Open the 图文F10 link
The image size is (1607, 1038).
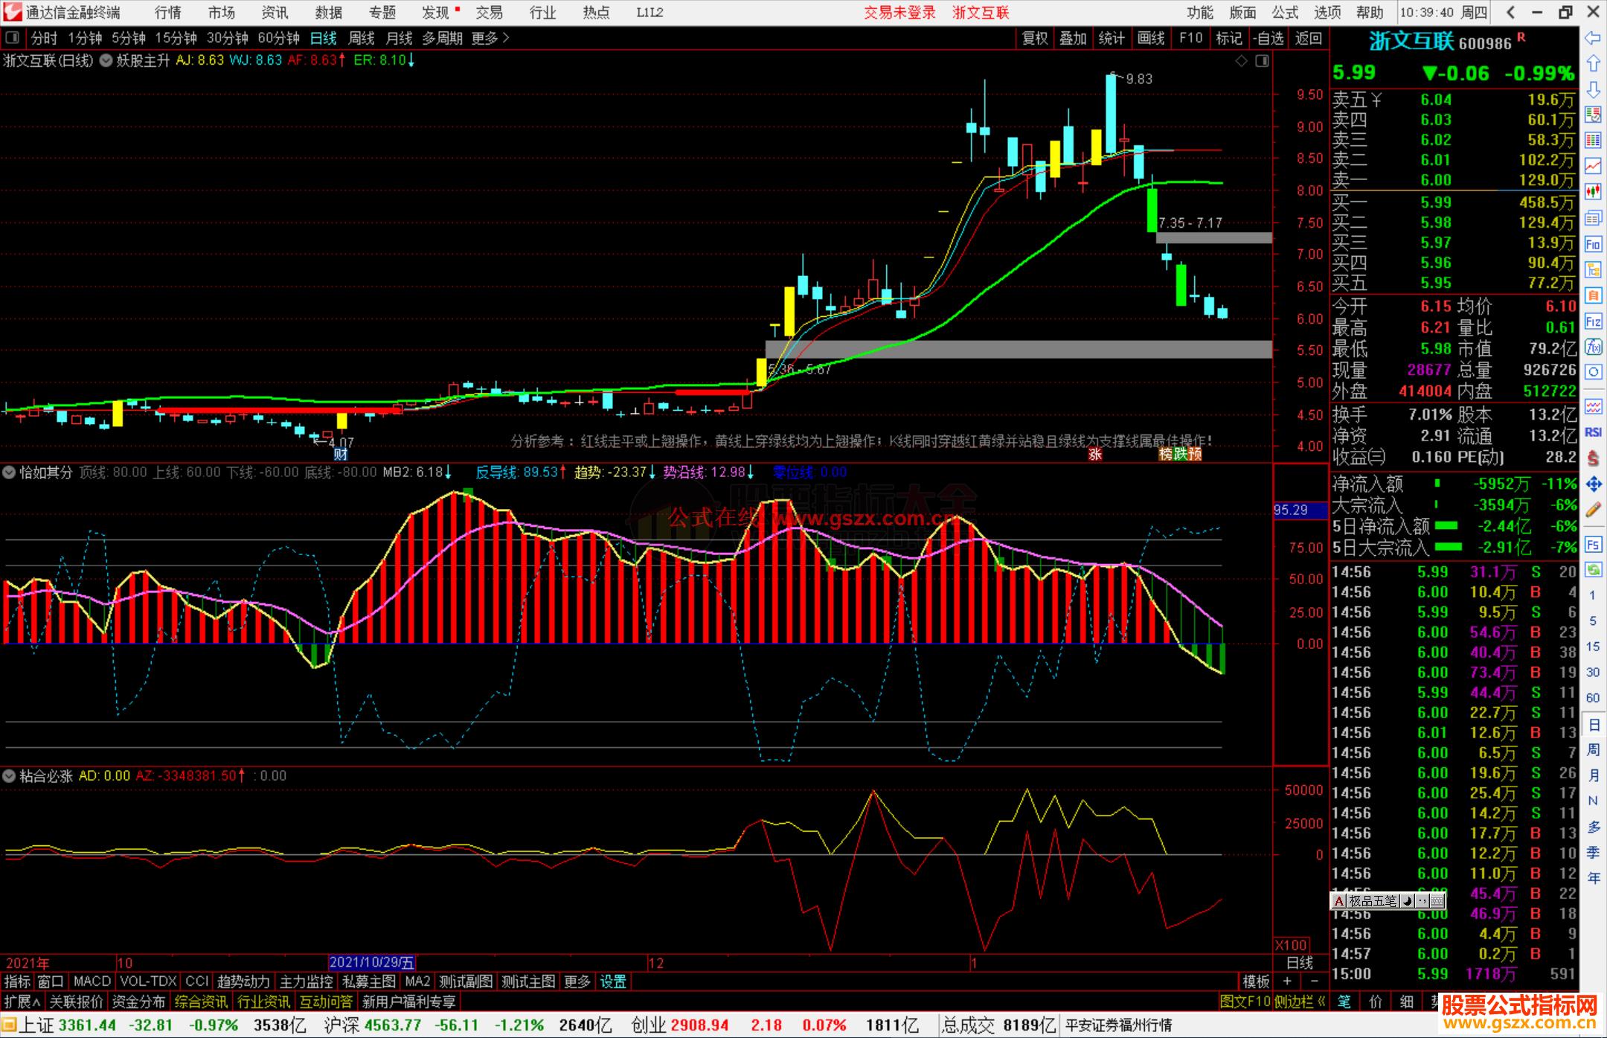tap(1245, 1002)
